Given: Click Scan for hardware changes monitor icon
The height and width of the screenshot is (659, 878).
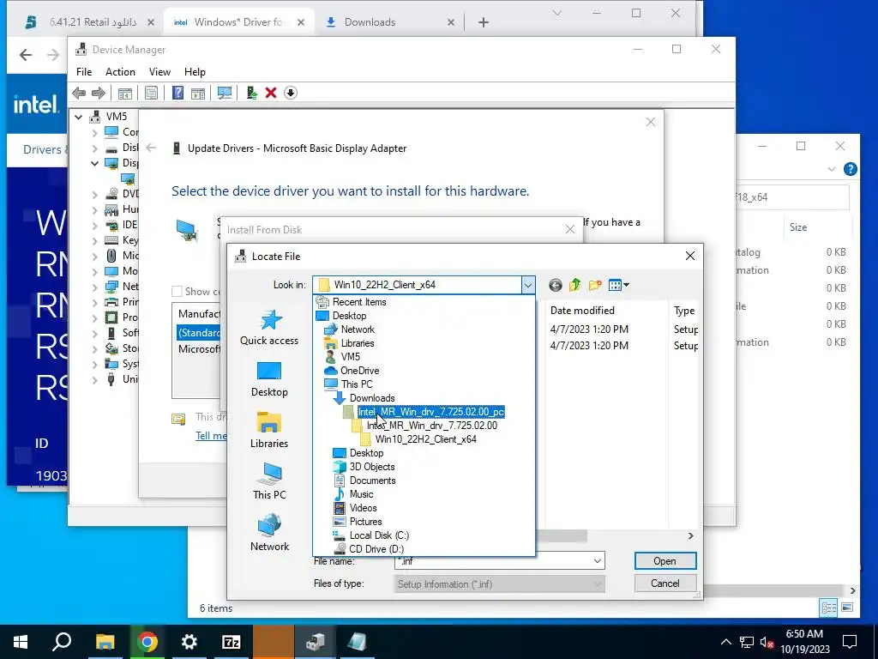Looking at the screenshot, I should (x=225, y=93).
